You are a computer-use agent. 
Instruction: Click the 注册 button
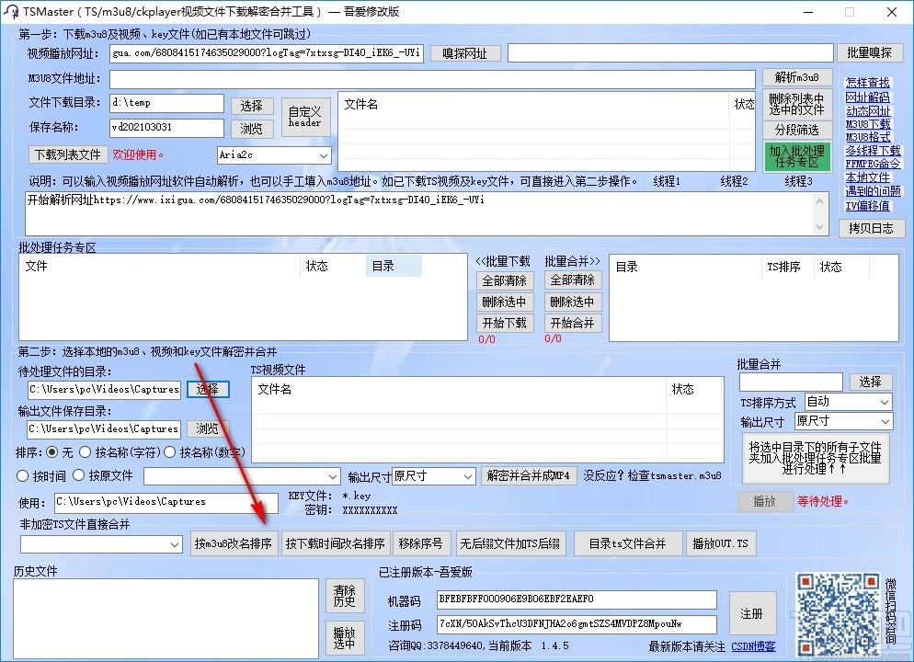[752, 613]
